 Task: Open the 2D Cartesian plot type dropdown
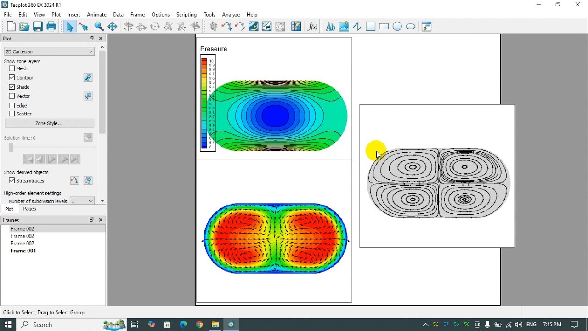point(49,51)
